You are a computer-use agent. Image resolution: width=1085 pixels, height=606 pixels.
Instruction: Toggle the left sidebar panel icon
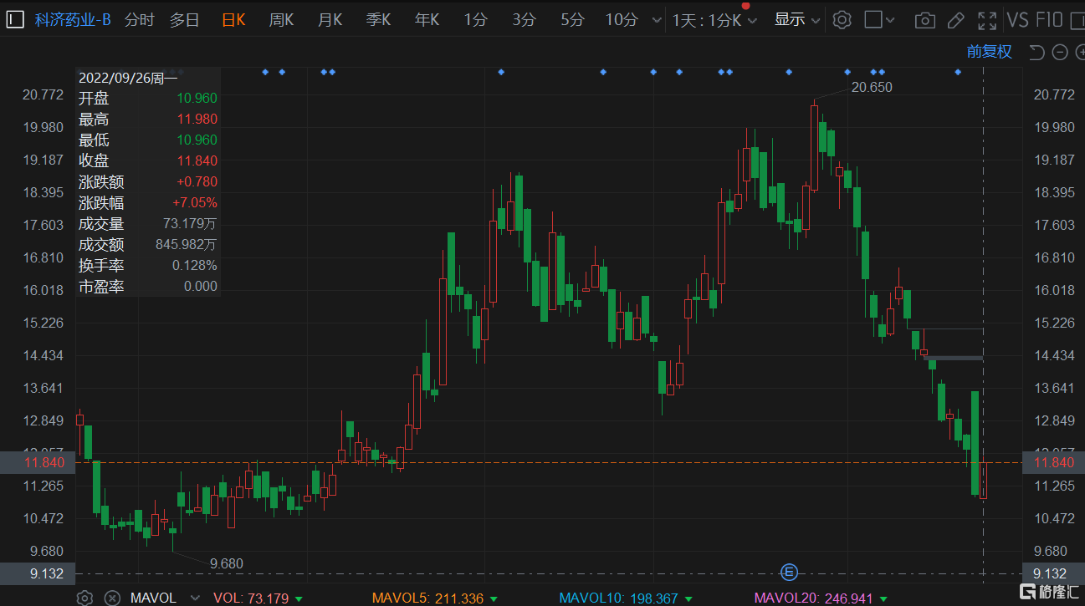point(15,20)
